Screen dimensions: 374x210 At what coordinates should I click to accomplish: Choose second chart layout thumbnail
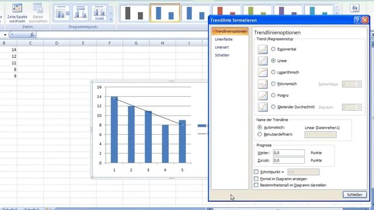pos(81,13)
